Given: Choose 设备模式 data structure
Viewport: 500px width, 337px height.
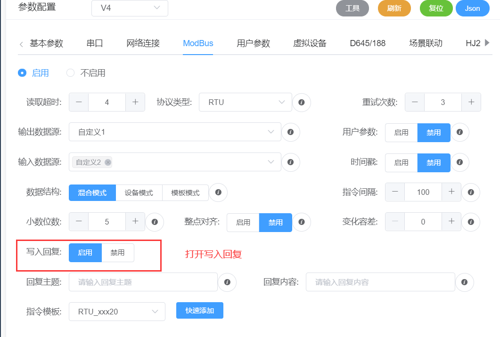Looking at the screenshot, I should pos(139,193).
